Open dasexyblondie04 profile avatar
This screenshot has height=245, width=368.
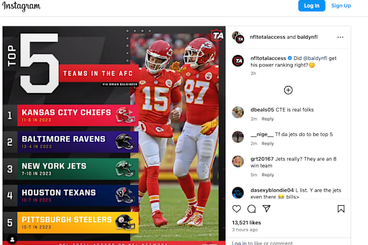coord(238,193)
